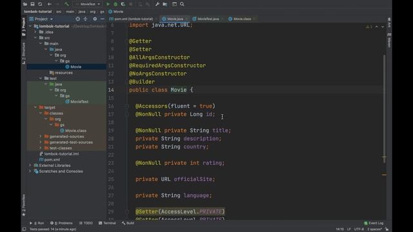Viewport: 413px width, 232px height.
Task: Collapse the main folder in tree
Action: click(41, 43)
